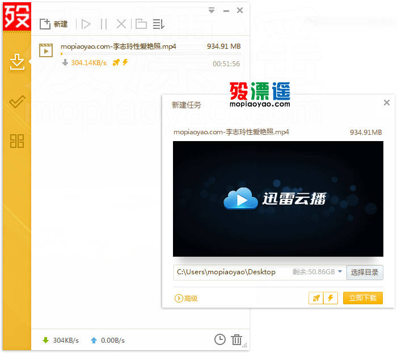Open the recycle bin trash icon
The width and height of the screenshot is (397, 353).
pos(236,339)
